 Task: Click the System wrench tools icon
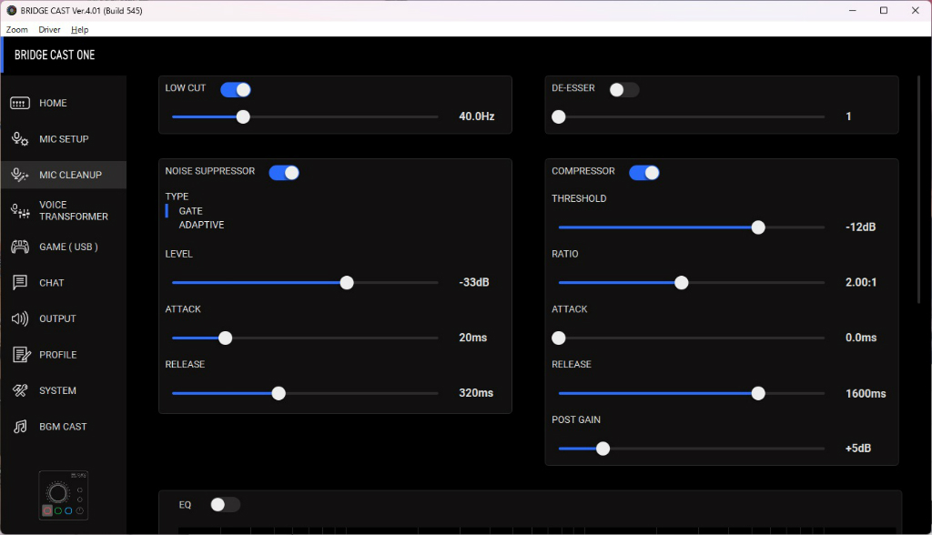[x=20, y=390]
